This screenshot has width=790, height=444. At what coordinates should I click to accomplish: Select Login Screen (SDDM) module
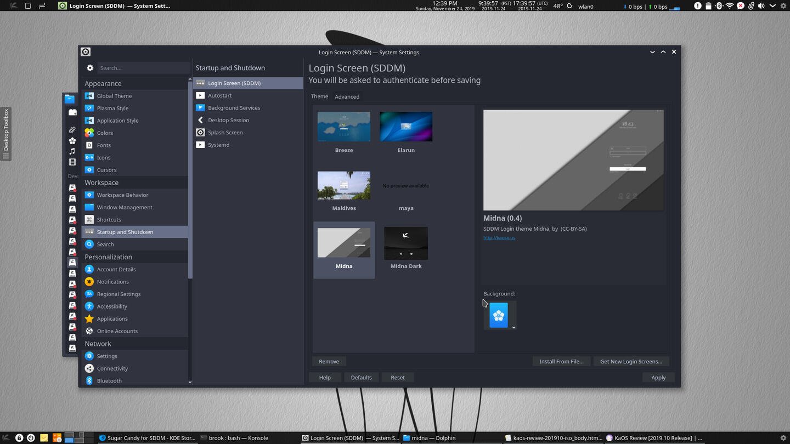pos(248,83)
